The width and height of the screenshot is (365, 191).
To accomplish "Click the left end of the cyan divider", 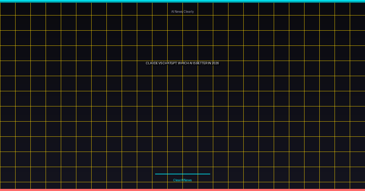I will point(156,174).
